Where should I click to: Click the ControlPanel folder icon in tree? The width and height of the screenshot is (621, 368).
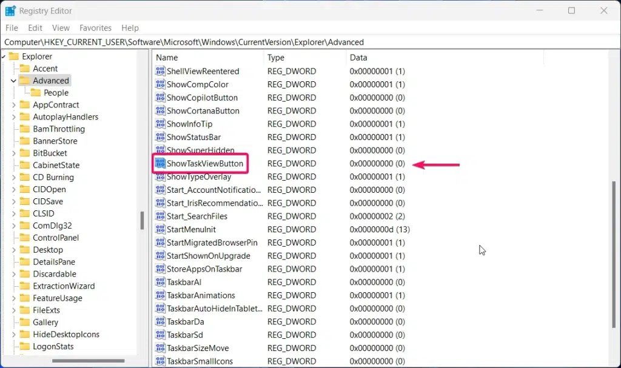click(x=24, y=238)
